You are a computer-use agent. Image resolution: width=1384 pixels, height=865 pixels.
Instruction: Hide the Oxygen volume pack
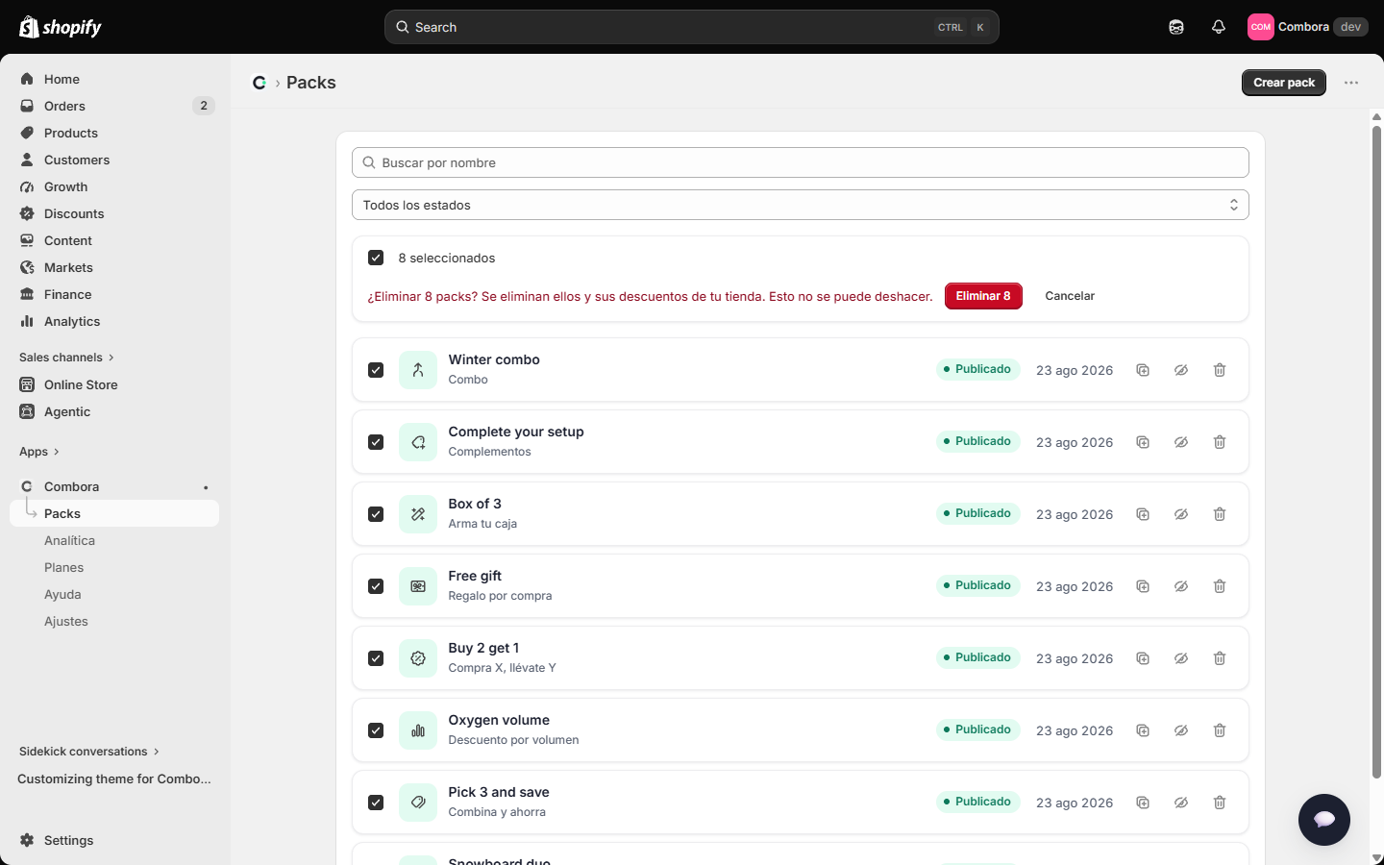(1181, 730)
